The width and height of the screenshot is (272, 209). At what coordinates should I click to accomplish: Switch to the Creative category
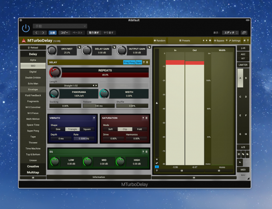(x=33, y=166)
